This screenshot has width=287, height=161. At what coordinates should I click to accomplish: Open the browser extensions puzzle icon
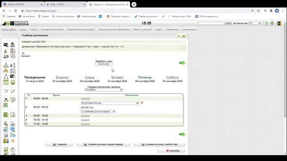click(x=271, y=11)
